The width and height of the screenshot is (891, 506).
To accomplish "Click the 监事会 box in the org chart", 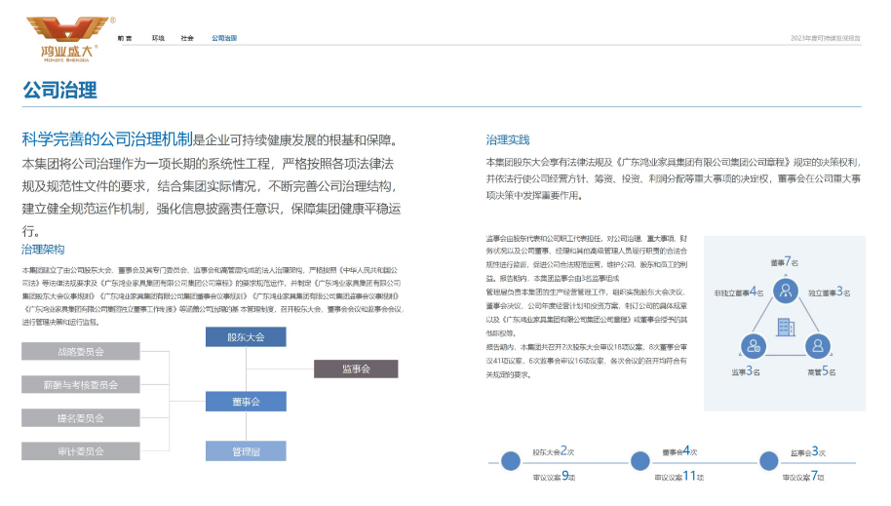I will pos(356,369).
